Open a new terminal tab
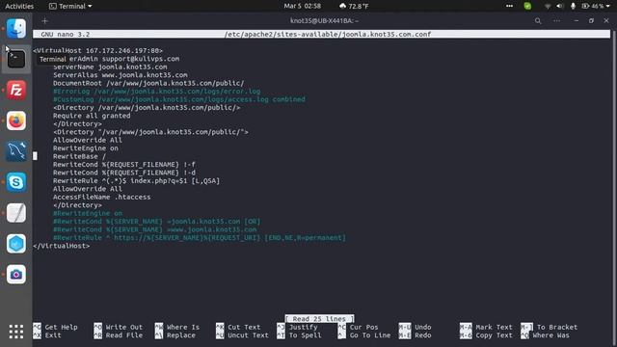This screenshot has height=347, width=617. [45, 21]
